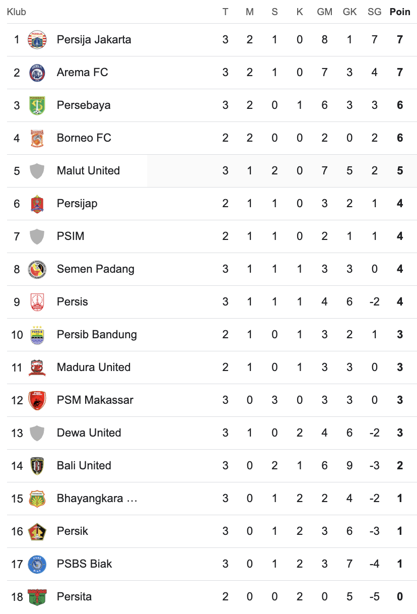Click the GM column header

tap(324, 12)
